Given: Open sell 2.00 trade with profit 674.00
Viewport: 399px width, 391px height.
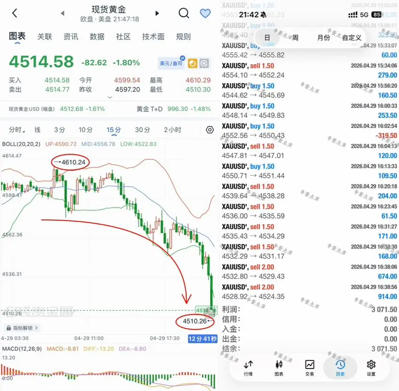Looking at the screenshot, I should (x=309, y=272).
